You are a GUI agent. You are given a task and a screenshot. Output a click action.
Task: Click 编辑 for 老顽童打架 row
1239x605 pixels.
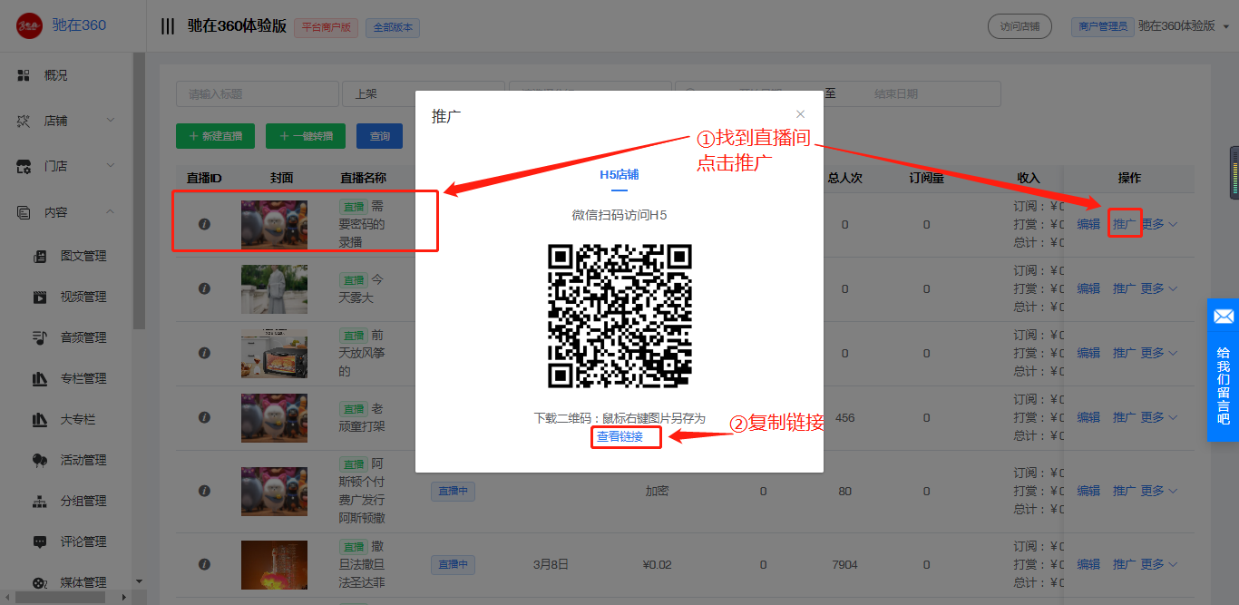1088,417
